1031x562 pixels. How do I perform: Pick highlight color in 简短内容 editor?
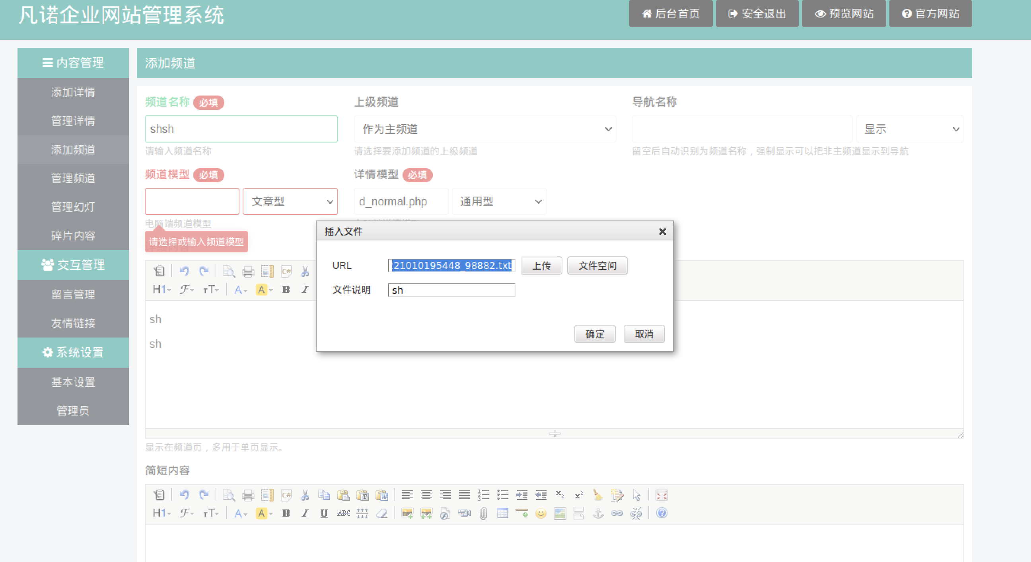[264, 513]
